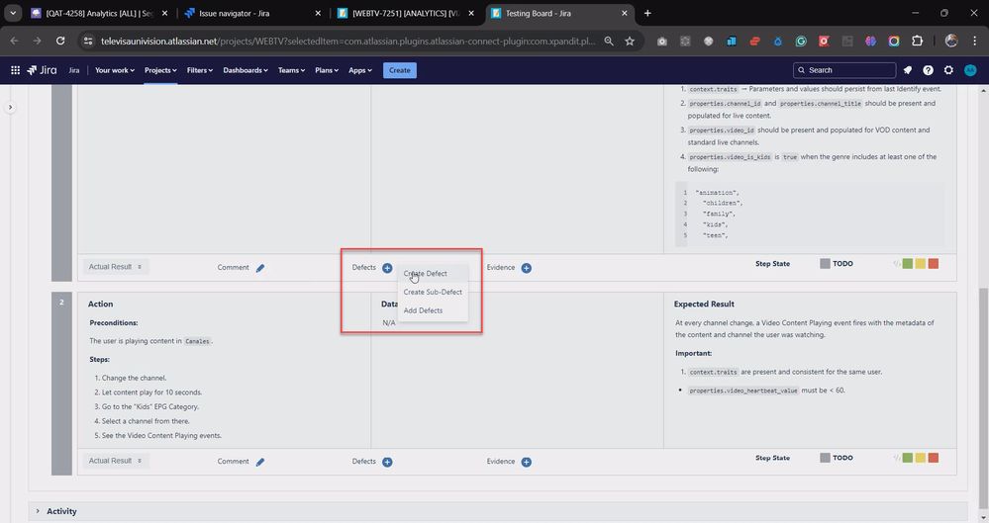This screenshot has height=523, width=989.
Task: Click the browser address bar URL
Action: pos(347,41)
